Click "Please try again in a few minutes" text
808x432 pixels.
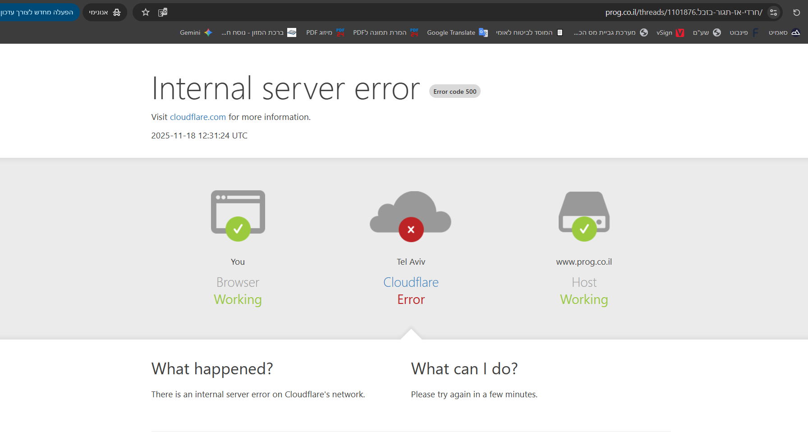point(474,395)
